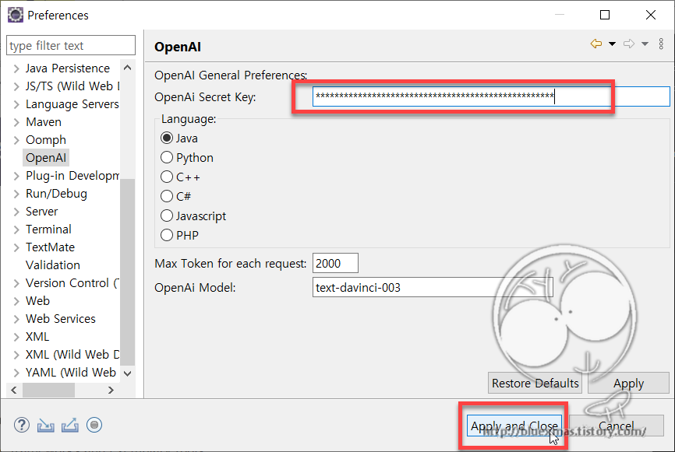Expand the JS/TS (Wild Web) node
The height and width of the screenshot is (452, 675).
click(x=16, y=86)
